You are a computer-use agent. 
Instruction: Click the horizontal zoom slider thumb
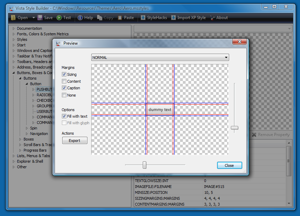[x=144, y=165]
